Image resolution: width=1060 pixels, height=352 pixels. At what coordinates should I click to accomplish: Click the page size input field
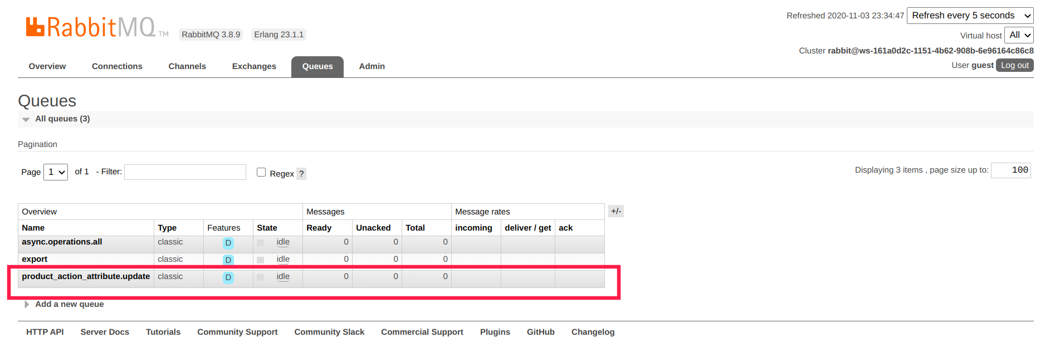pyautogui.click(x=1011, y=170)
